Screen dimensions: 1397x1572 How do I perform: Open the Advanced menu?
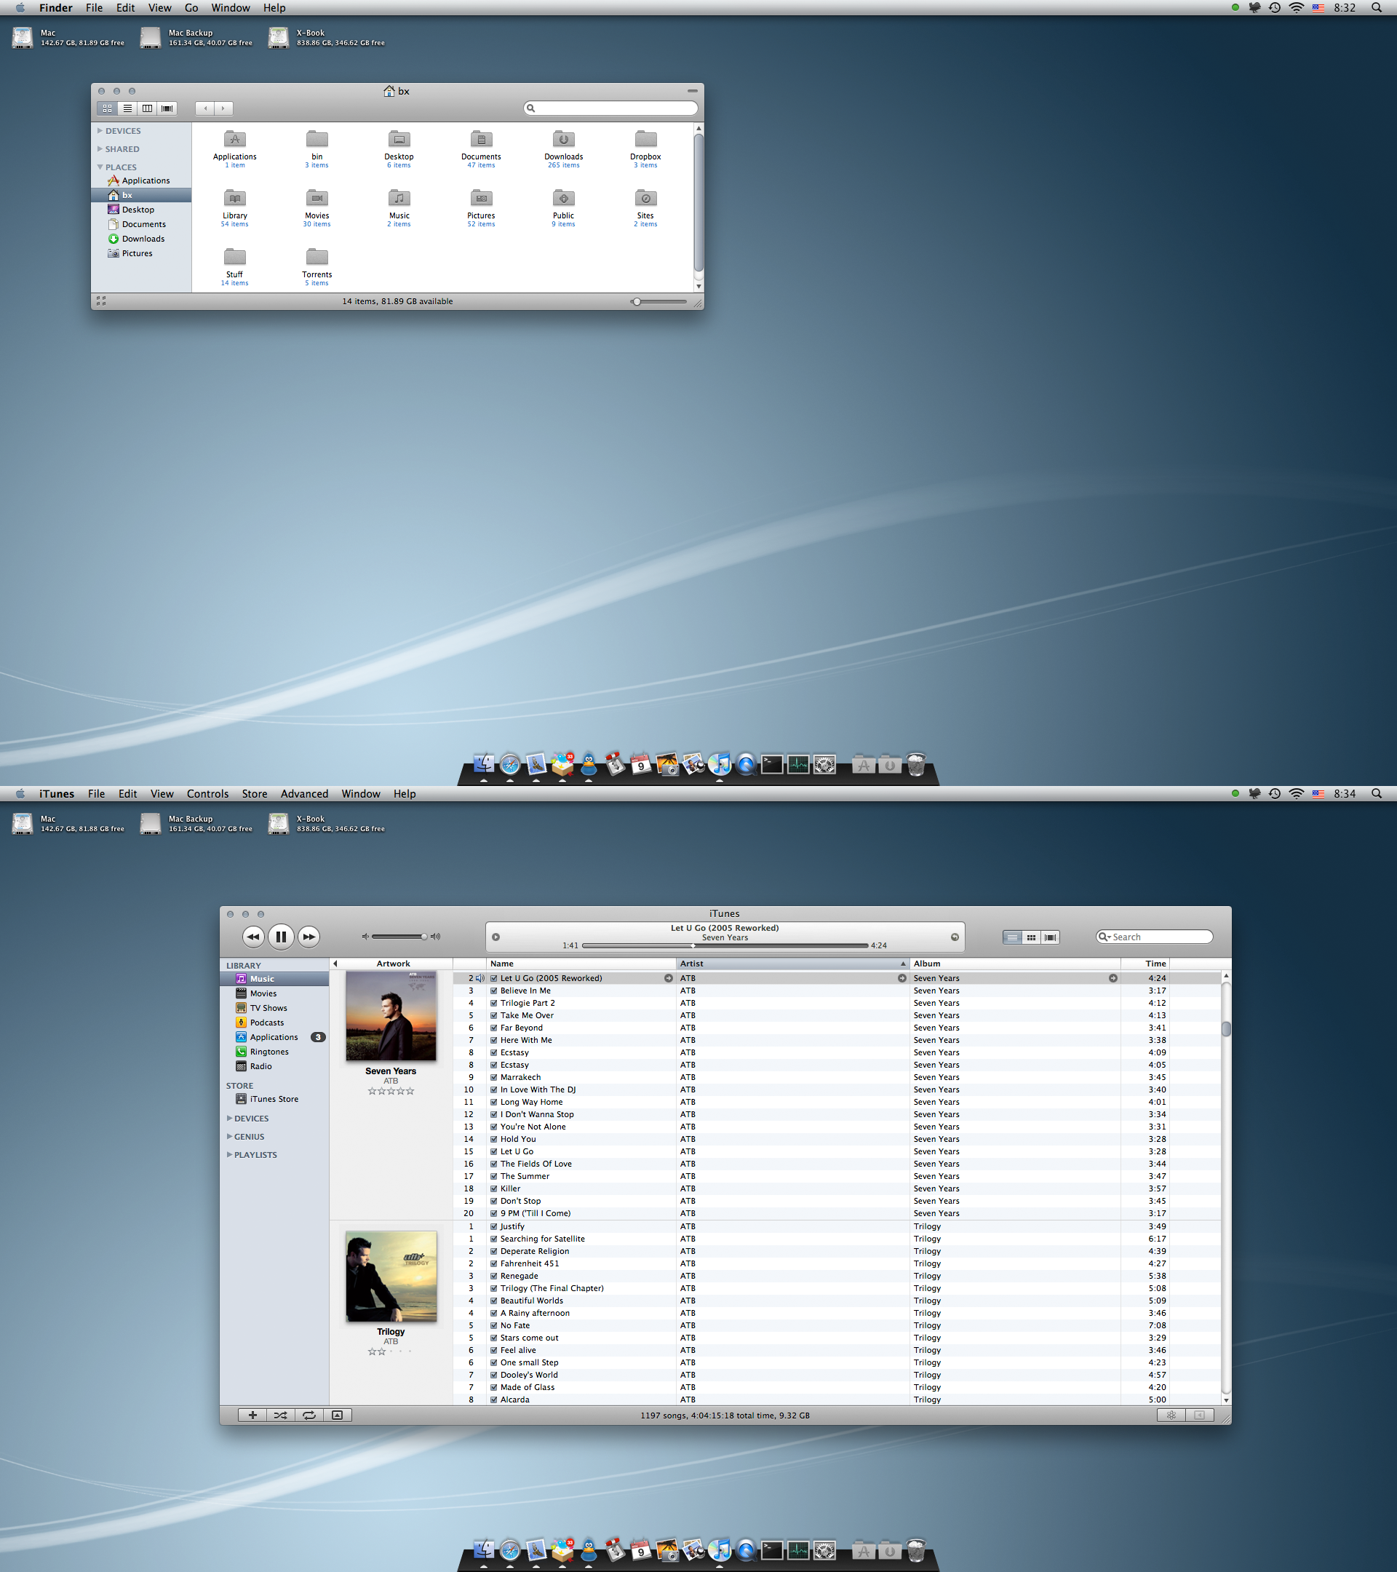304,794
